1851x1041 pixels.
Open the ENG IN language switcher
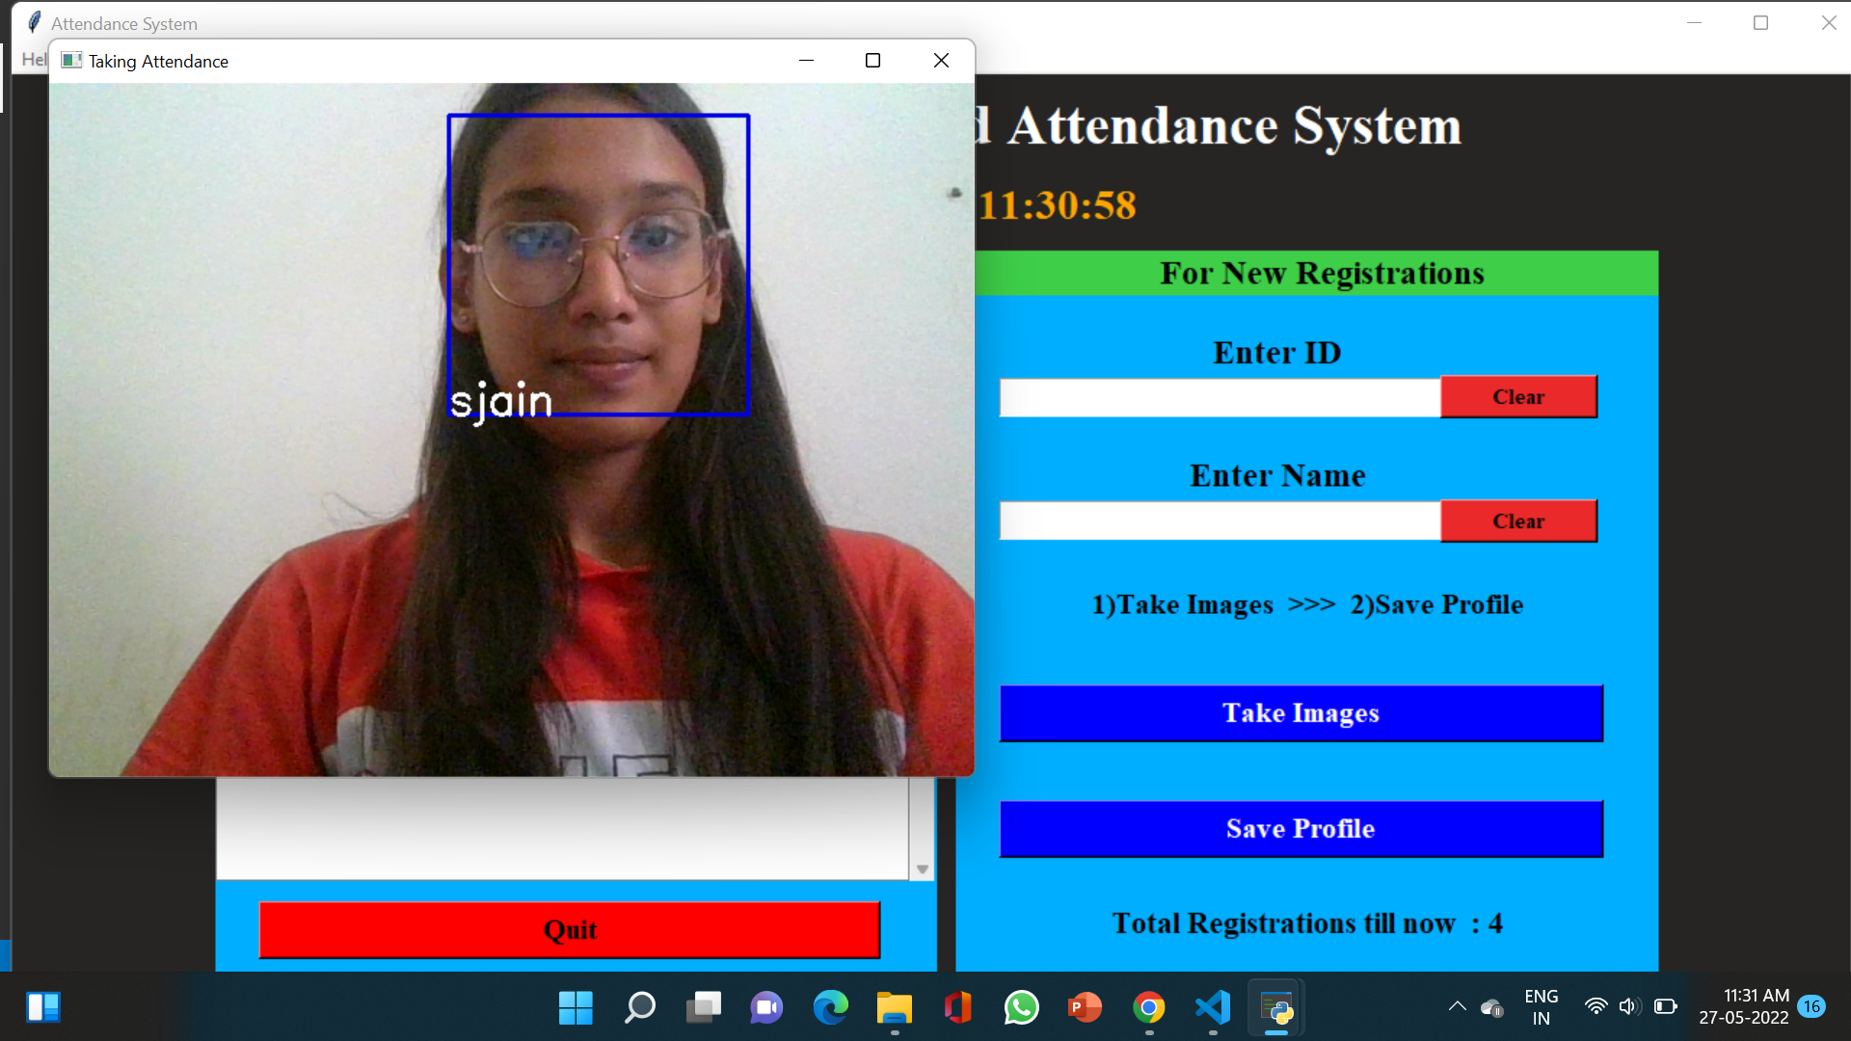(1541, 1007)
